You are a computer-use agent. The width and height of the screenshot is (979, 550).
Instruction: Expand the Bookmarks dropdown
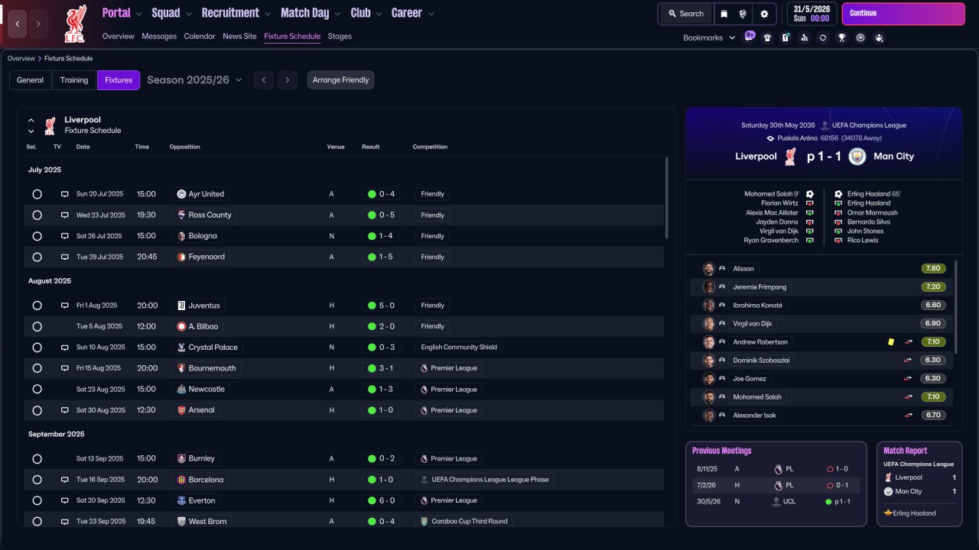tap(709, 37)
